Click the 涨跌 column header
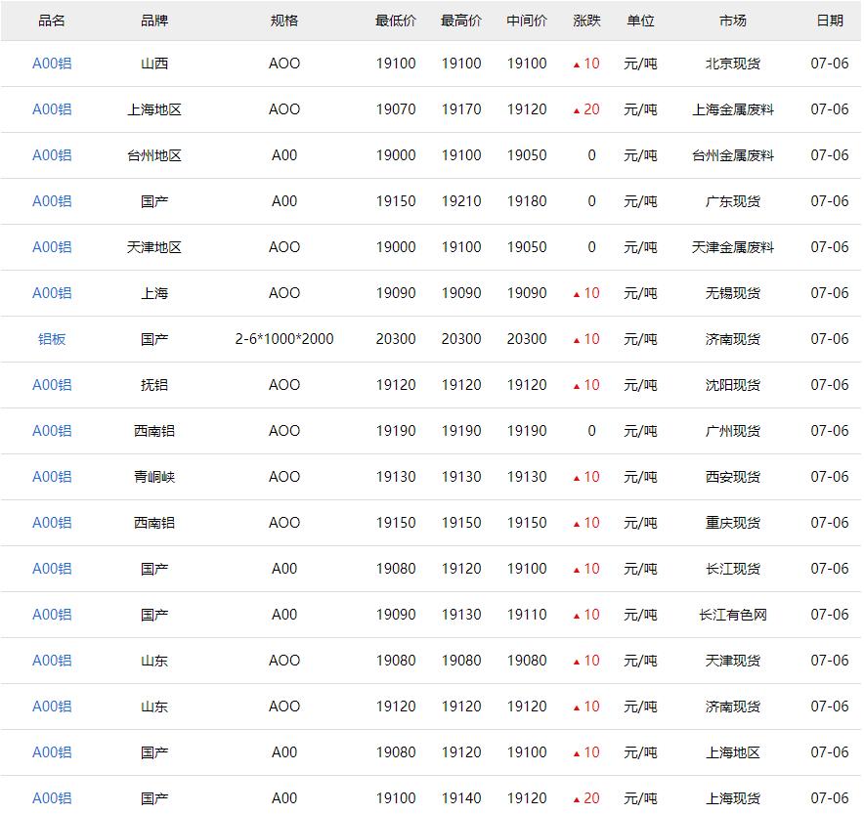864x814 pixels. [586, 21]
